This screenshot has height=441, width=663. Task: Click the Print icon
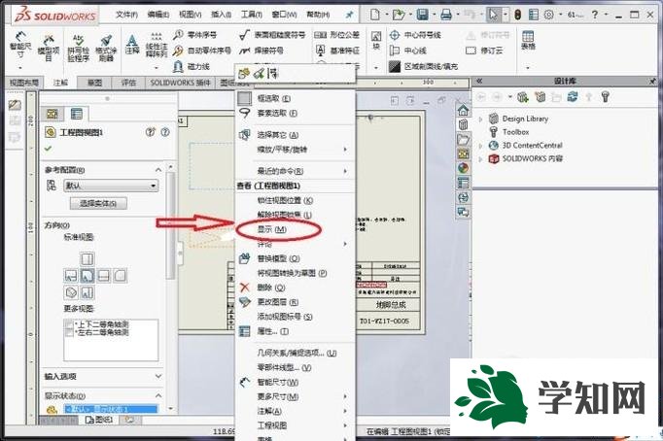(x=446, y=15)
